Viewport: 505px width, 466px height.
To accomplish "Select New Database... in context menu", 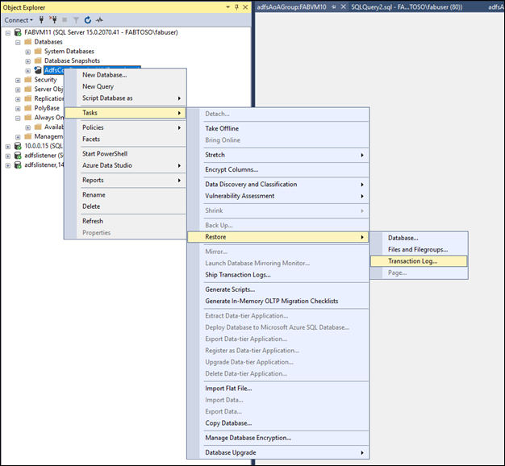I will pyautogui.click(x=125, y=75).
